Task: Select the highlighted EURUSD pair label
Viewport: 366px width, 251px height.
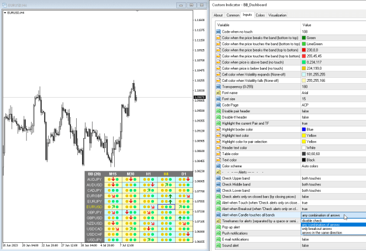Action: point(94,207)
